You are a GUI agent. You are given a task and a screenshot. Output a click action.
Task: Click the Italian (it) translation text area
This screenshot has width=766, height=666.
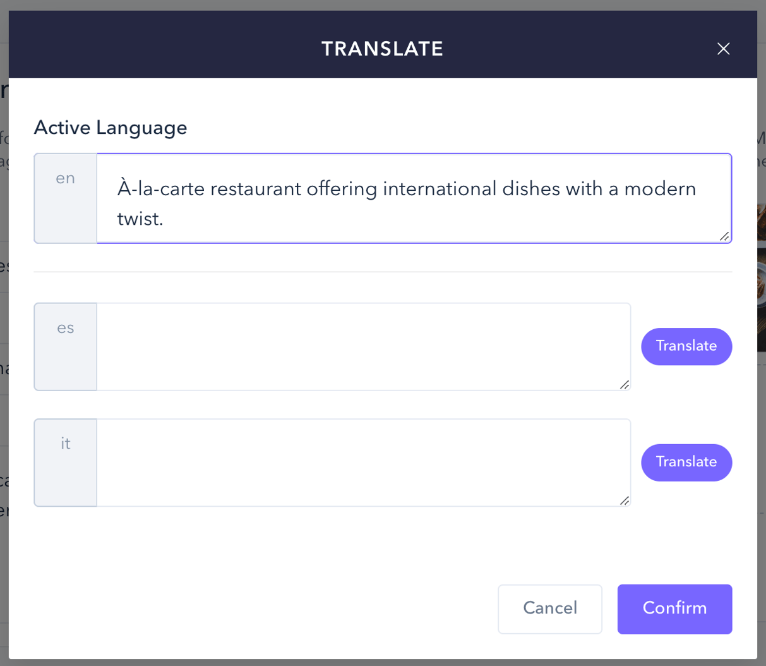coord(364,463)
